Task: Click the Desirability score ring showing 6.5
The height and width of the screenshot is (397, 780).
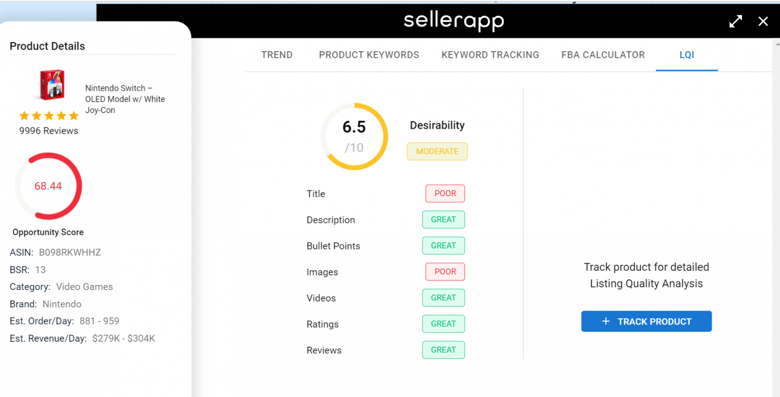Action: point(354,135)
